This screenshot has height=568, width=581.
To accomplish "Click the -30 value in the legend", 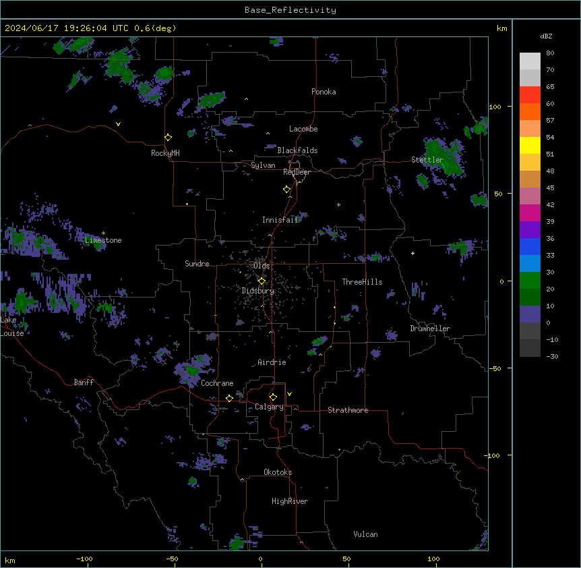I will click(552, 356).
